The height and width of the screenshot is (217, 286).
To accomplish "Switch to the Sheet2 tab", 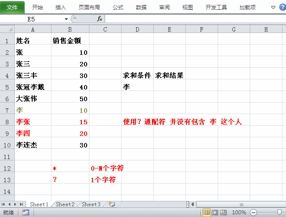I will point(65,204).
